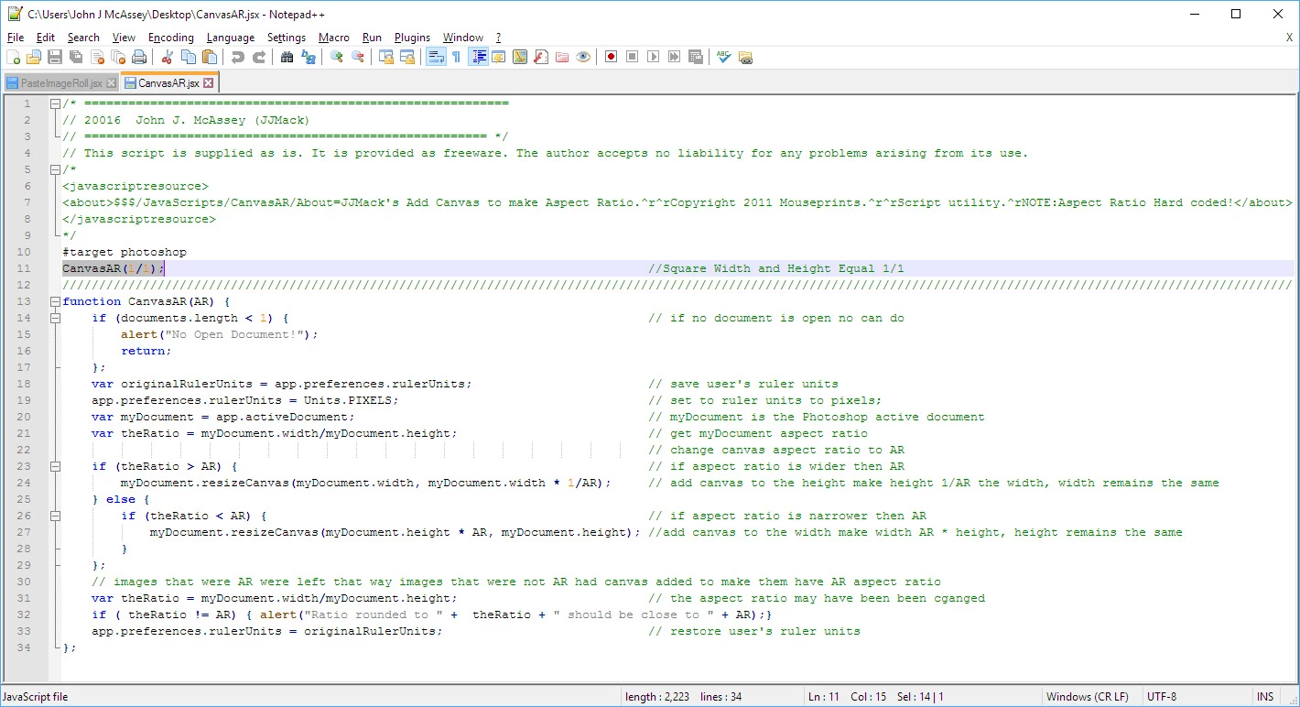The width and height of the screenshot is (1300, 707).
Task: Collapse the theRatio < AR fold at line 26
Action: click(x=55, y=516)
